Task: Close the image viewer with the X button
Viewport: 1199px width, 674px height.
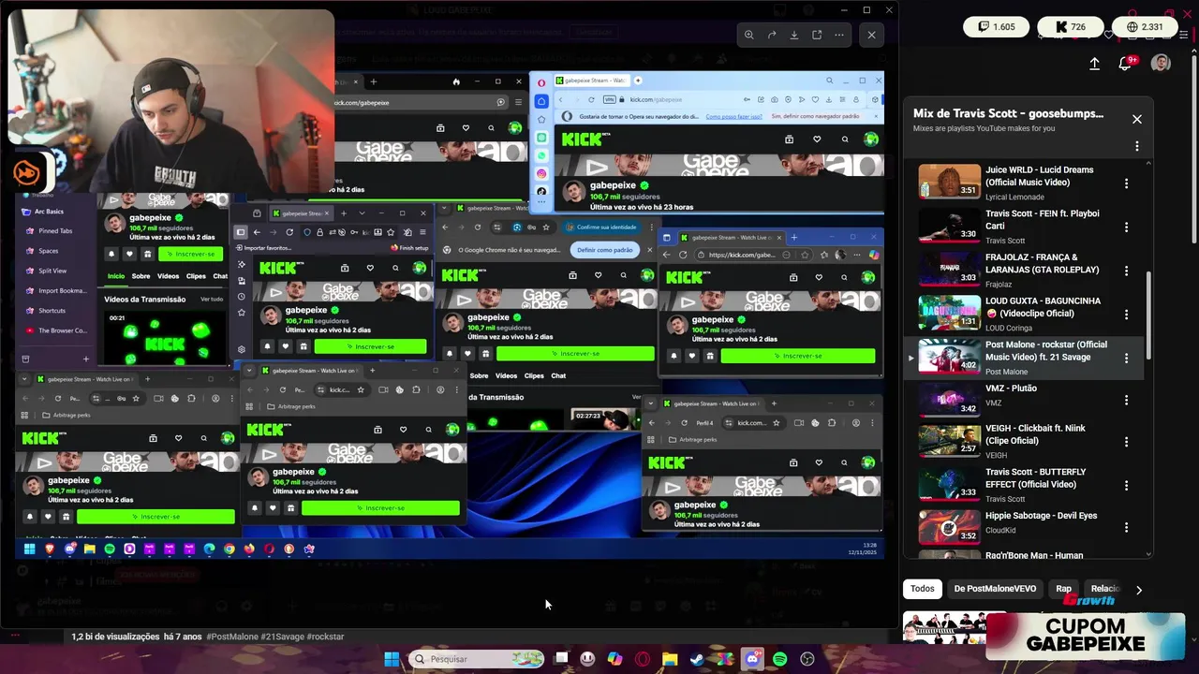Action: 871,35
